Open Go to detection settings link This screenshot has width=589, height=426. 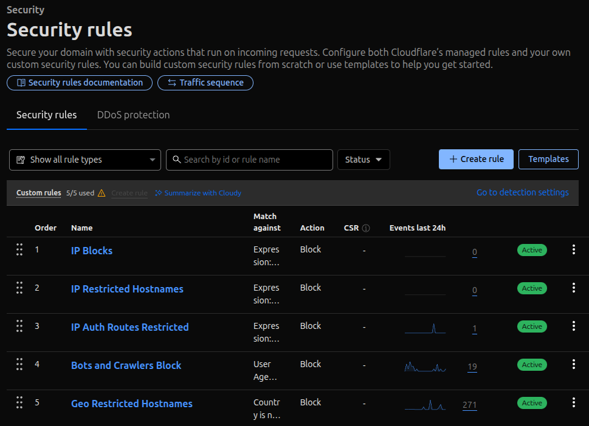pos(522,192)
